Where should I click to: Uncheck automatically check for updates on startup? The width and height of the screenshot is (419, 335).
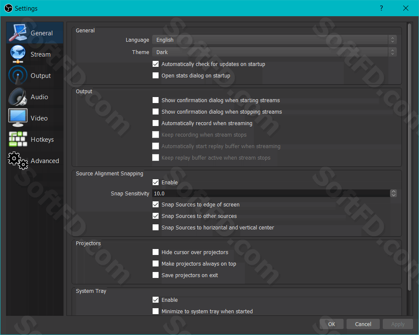point(156,64)
